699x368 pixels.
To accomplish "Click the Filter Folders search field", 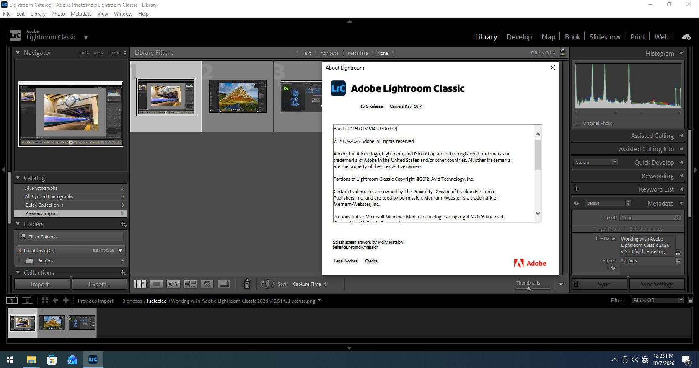I will (71, 237).
